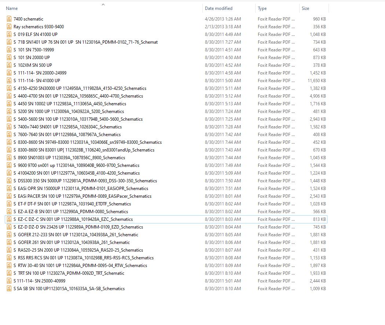Click PDF icon of S 4400-4700 SN 001 UP file
The image size is (385, 325).
pyautogui.click(x=9, y=96)
